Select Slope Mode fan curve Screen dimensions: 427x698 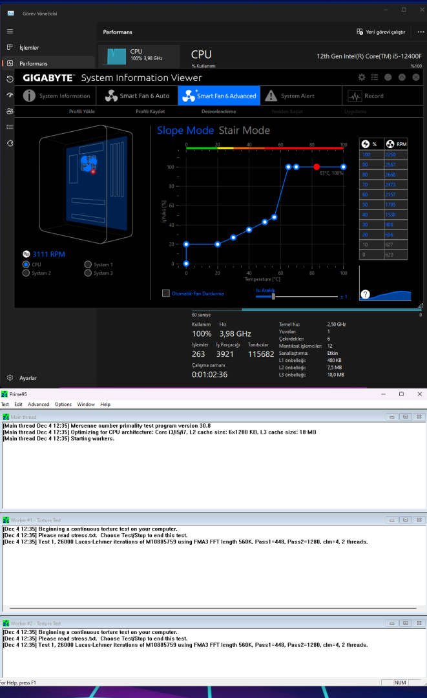coord(185,131)
